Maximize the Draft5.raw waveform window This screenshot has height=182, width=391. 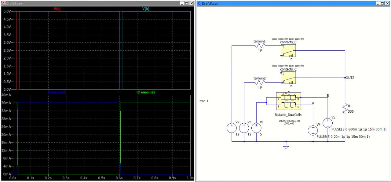coord(187,3)
